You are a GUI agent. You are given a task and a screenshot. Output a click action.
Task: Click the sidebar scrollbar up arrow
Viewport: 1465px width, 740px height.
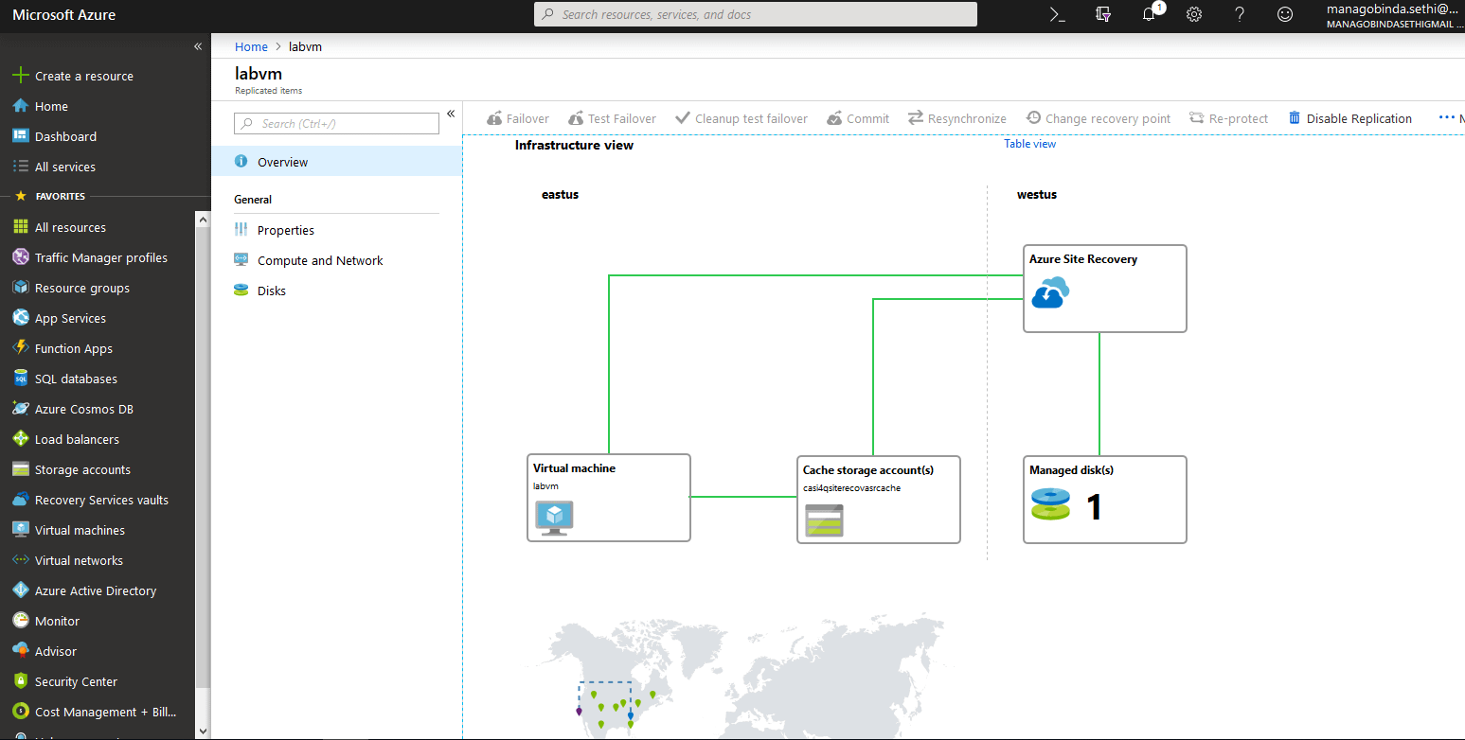click(203, 219)
